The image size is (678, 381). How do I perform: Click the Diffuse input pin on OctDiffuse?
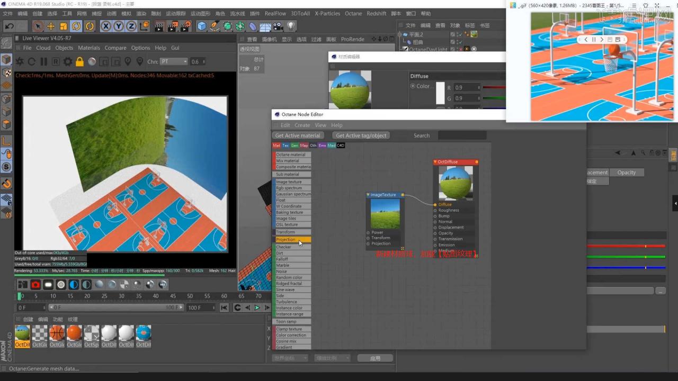[435, 204]
